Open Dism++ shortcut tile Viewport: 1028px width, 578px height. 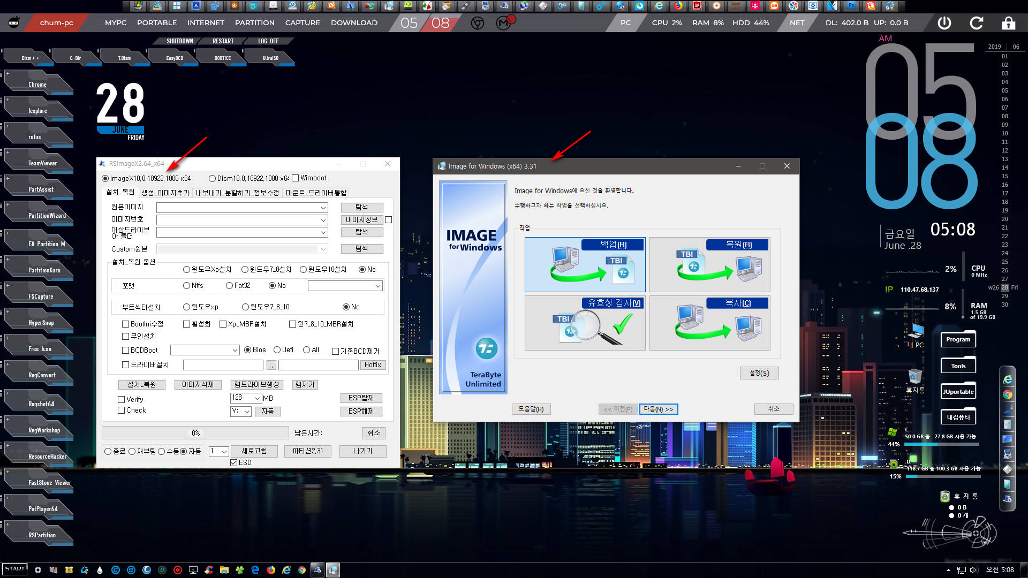tap(28, 58)
